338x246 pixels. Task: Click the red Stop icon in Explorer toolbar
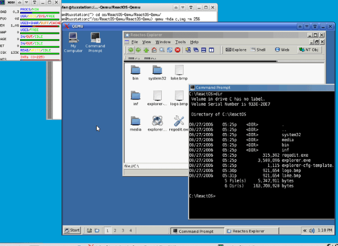tap(178, 50)
